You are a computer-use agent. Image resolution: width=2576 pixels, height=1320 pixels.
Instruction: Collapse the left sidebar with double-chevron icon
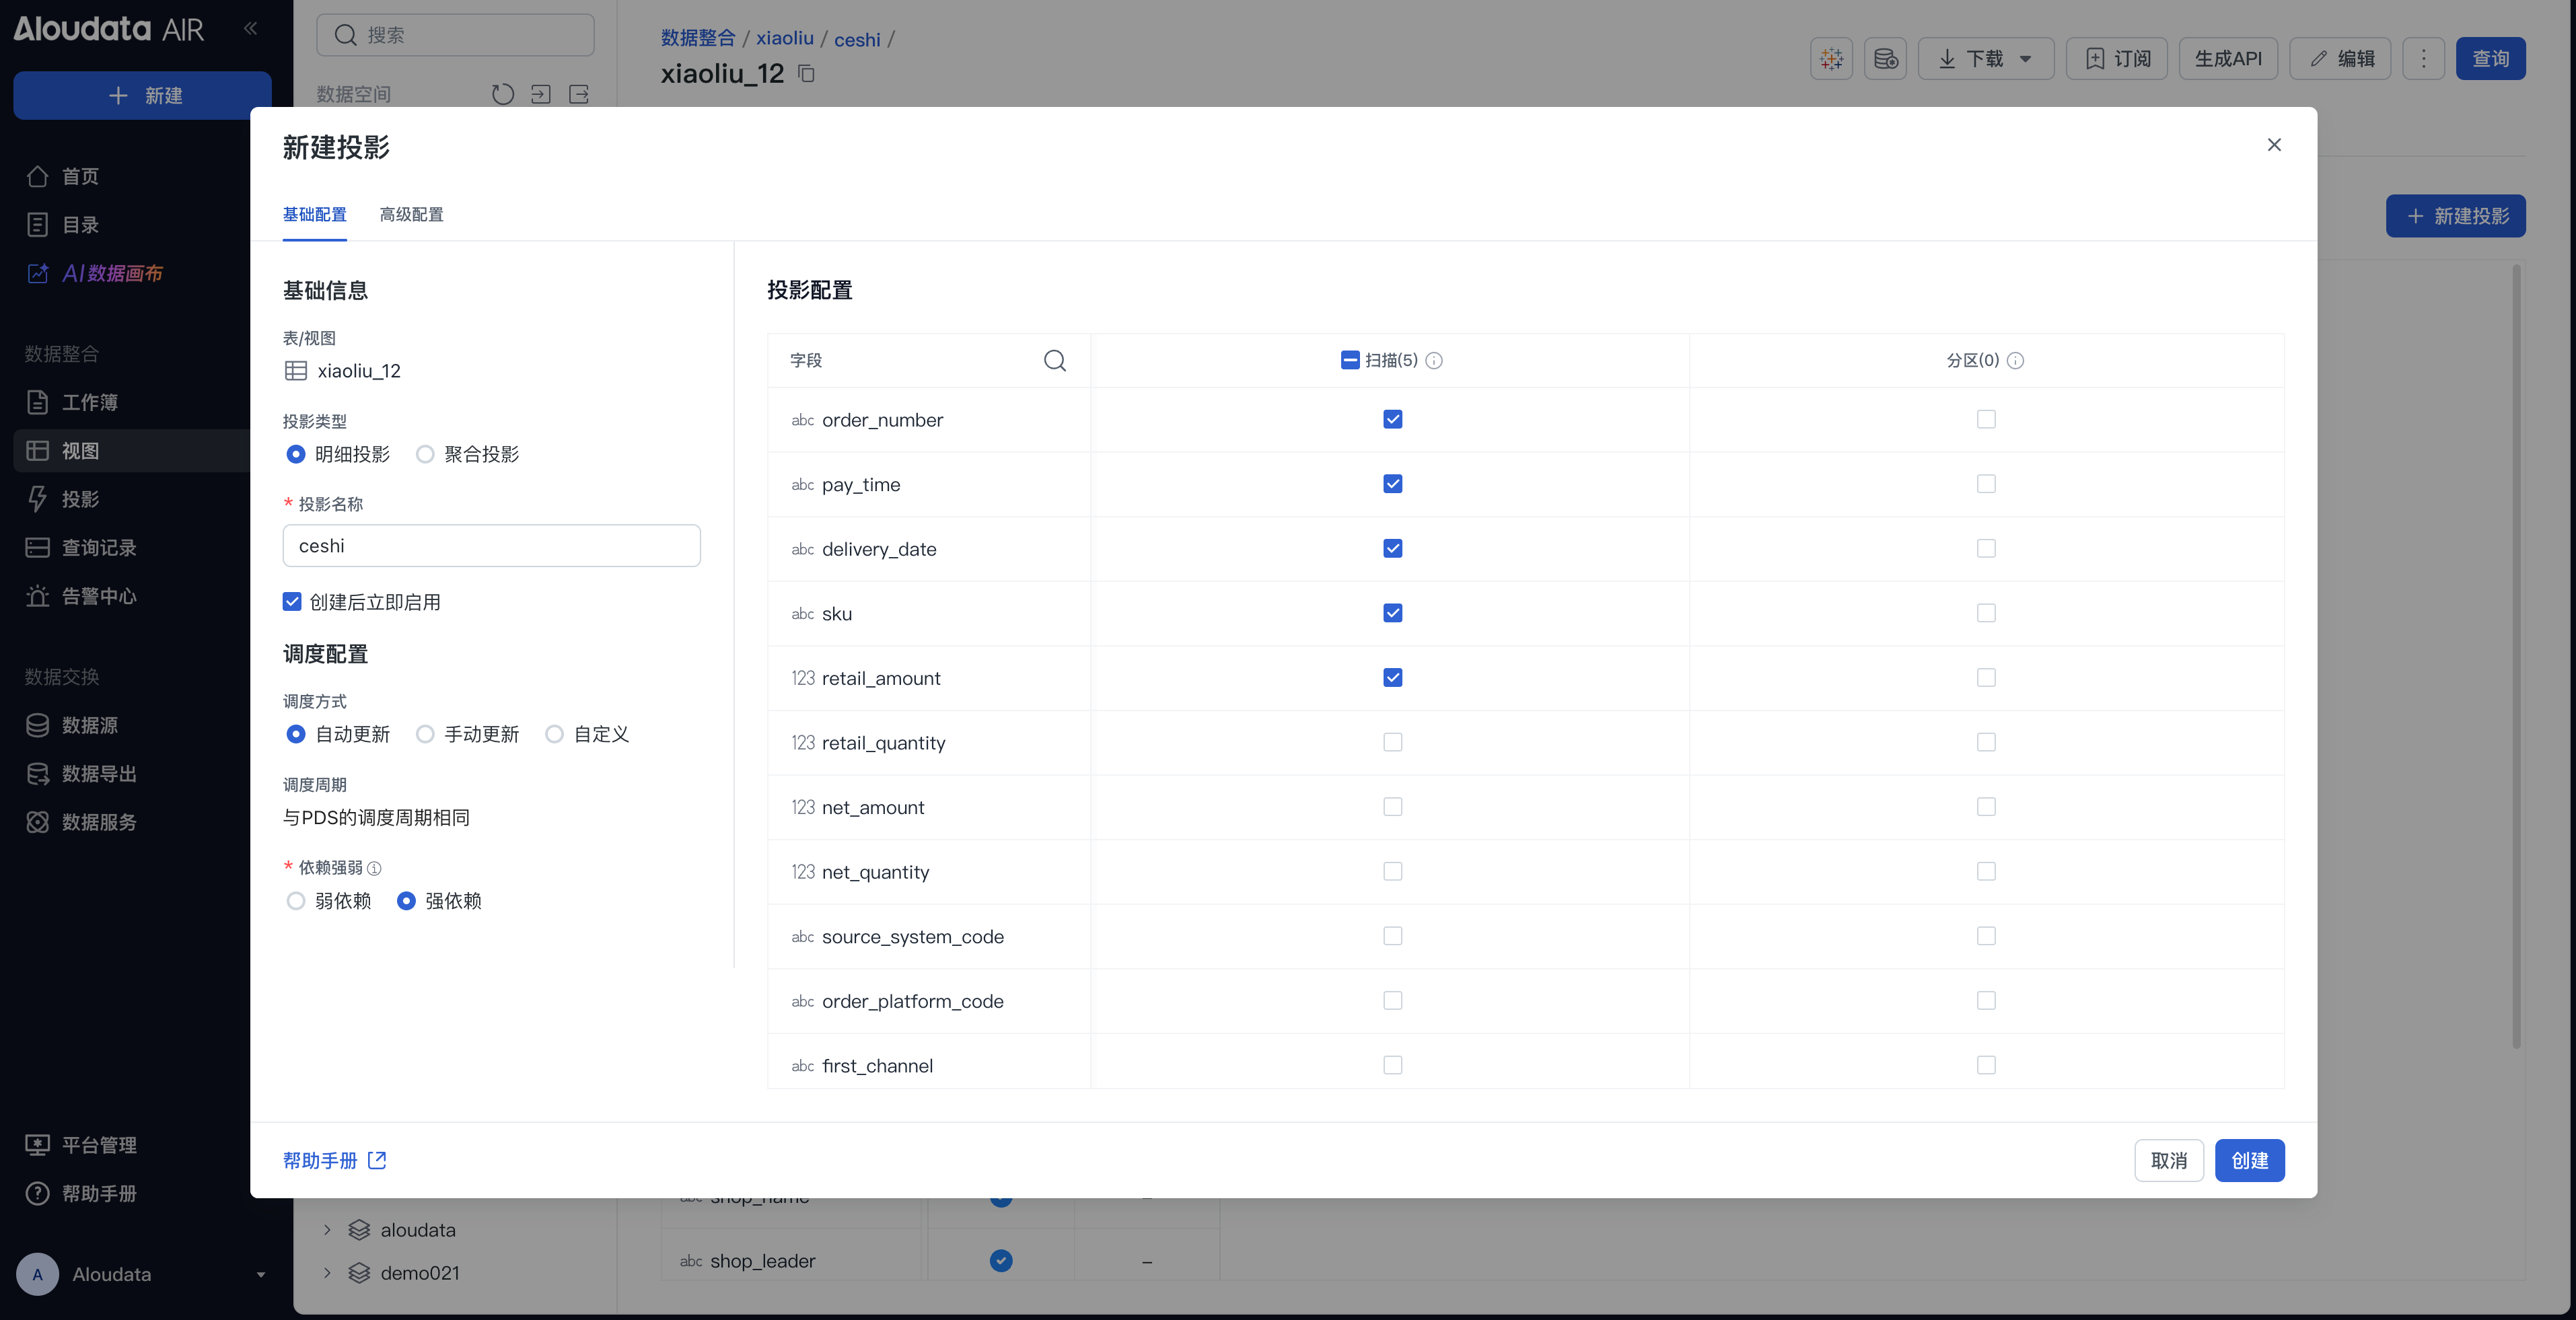(251, 28)
